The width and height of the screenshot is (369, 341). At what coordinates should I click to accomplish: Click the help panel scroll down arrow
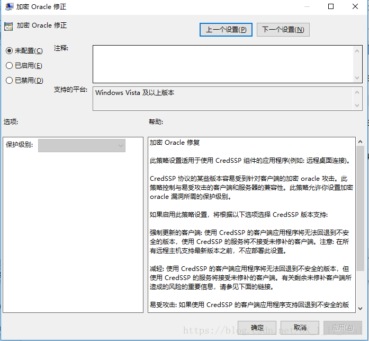[360, 308]
